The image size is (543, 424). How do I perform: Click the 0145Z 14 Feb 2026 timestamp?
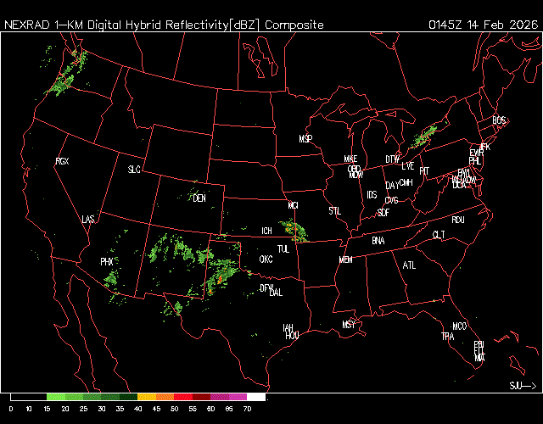click(x=482, y=25)
